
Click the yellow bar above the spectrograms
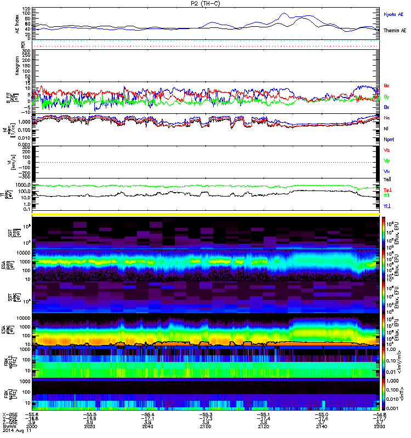pyautogui.click(x=206, y=214)
